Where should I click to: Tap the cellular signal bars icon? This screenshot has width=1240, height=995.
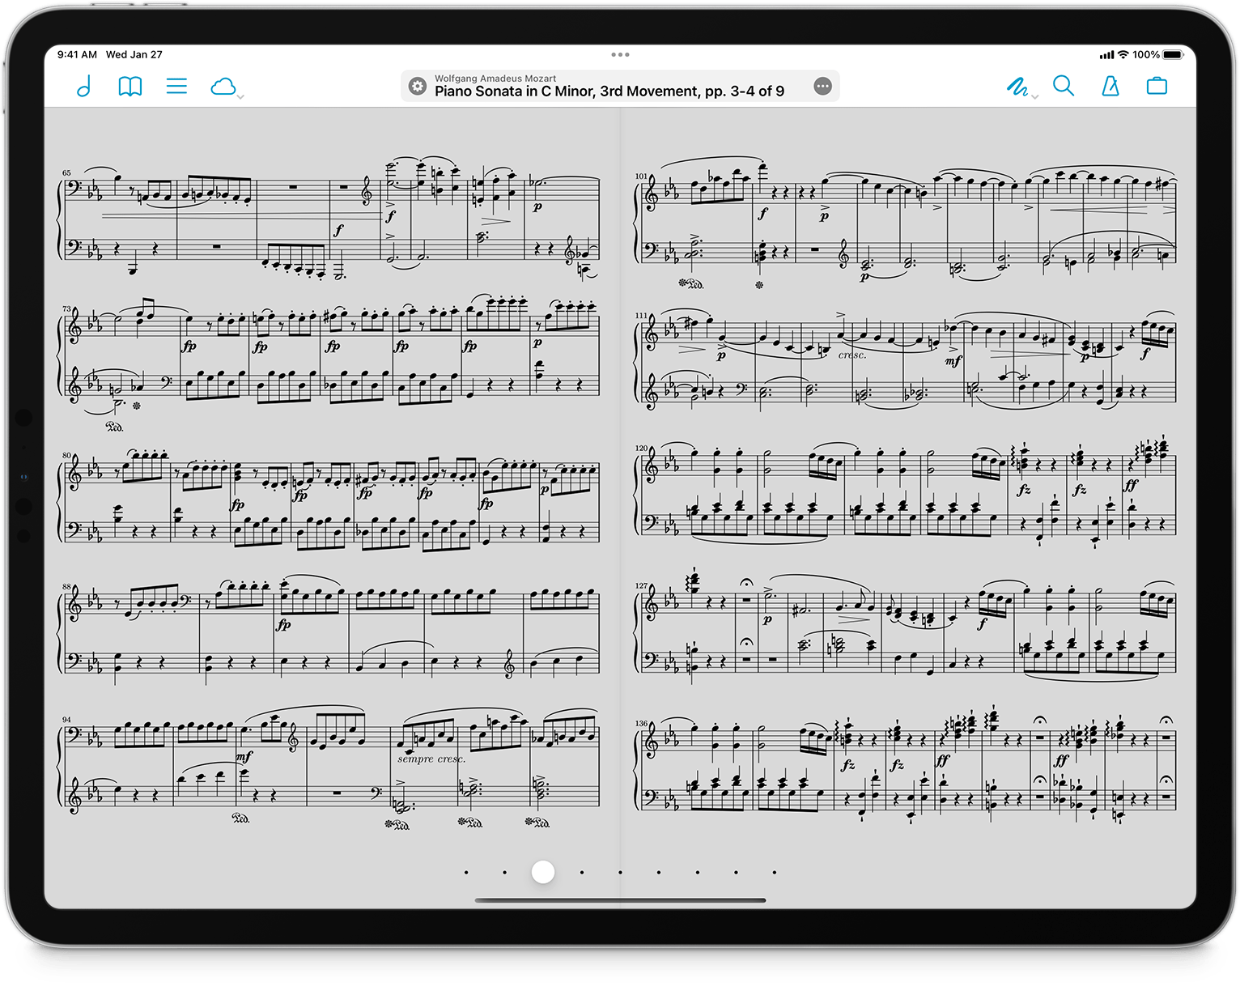click(1106, 55)
